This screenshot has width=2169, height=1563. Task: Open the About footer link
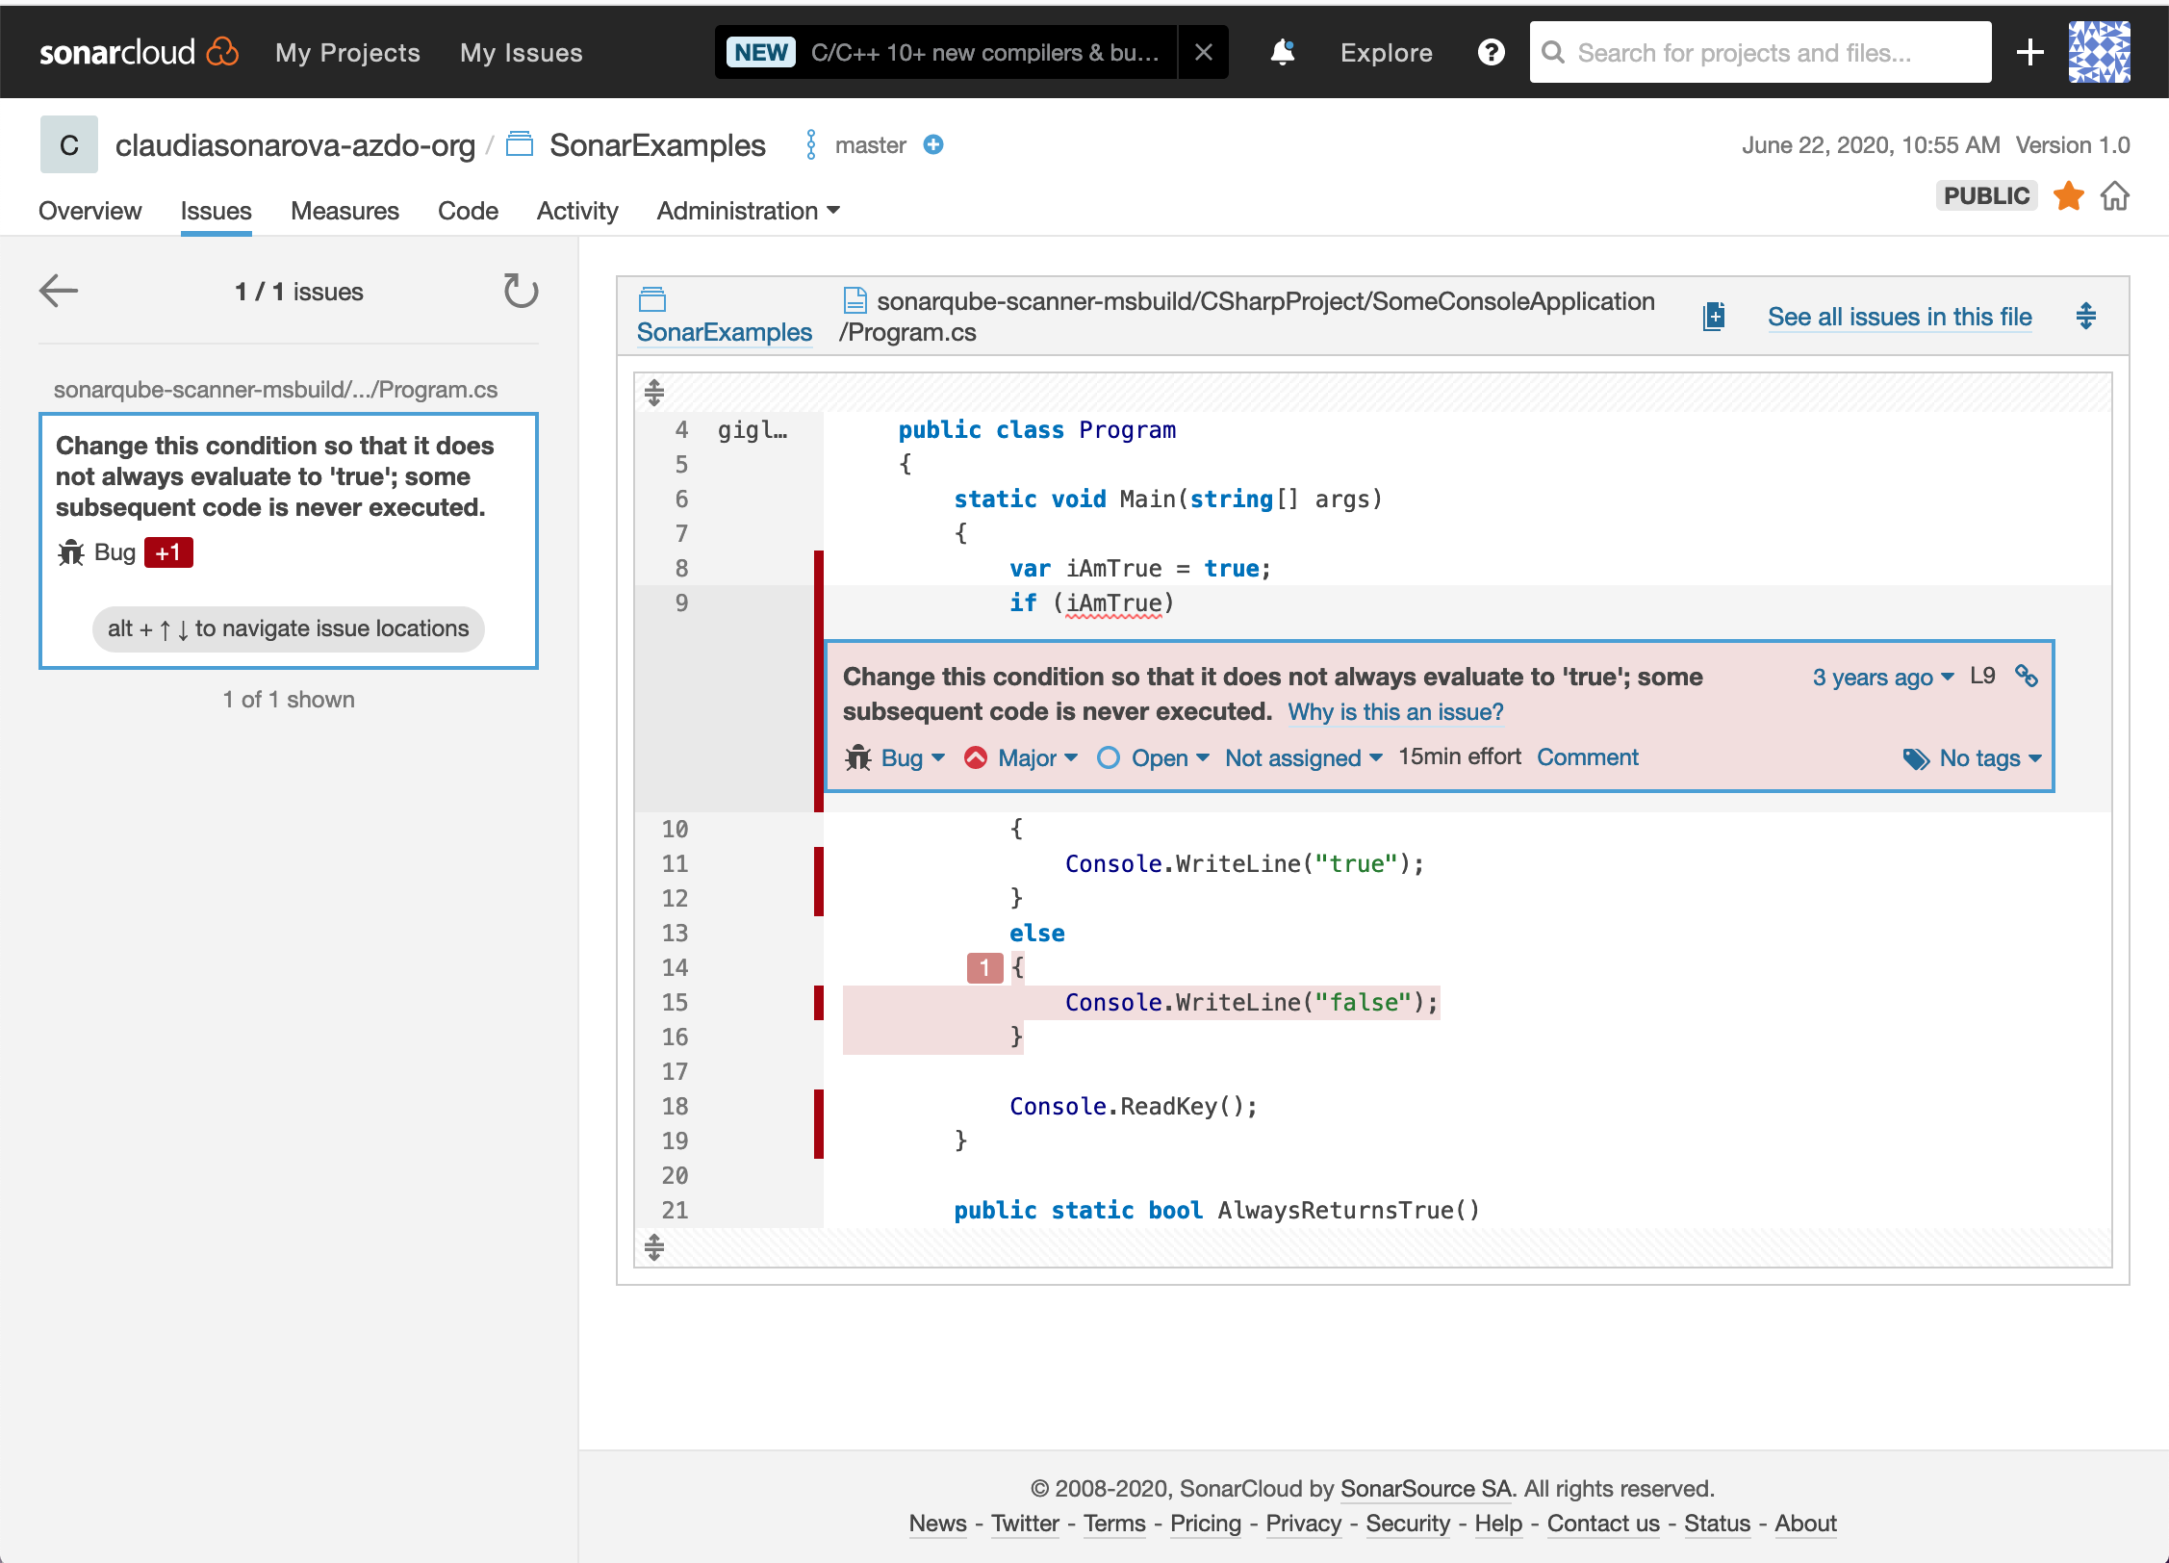[1805, 1523]
